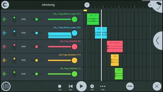Viewport: 163px width, 92px height.
Task: Click the pan knob of Trap_Oneshot (7)
Action: pyautogui.click(x=37, y=74)
